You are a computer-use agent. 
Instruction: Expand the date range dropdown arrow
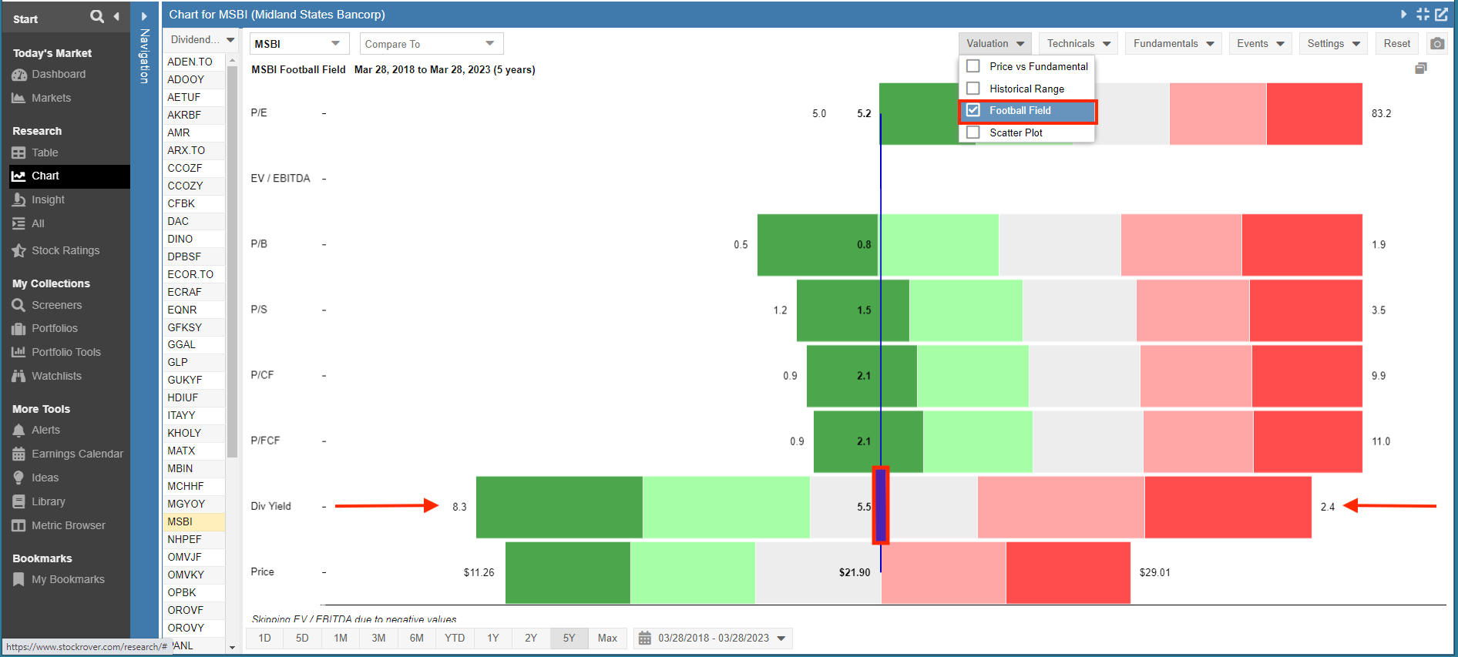click(781, 639)
